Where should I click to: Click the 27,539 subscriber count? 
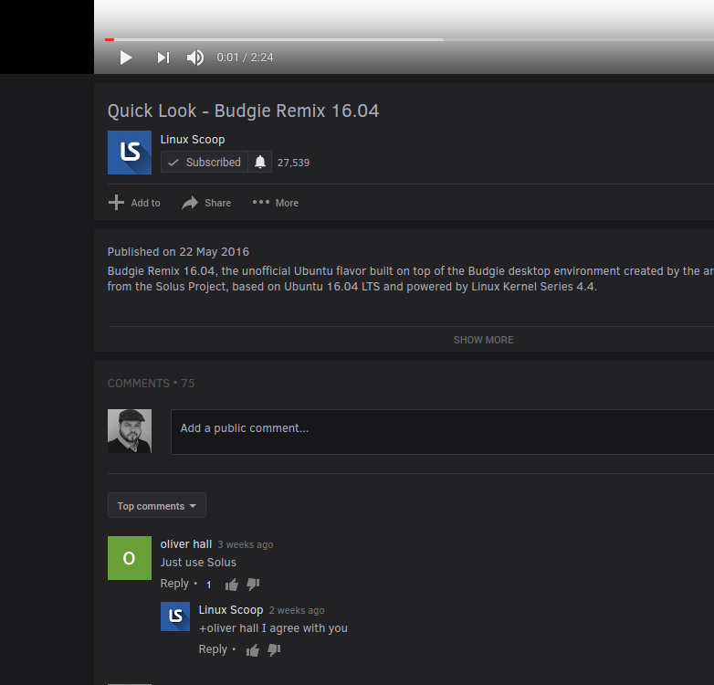click(x=293, y=163)
